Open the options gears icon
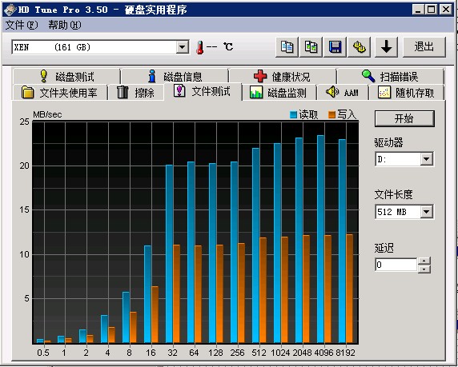The image size is (458, 367). coord(360,46)
